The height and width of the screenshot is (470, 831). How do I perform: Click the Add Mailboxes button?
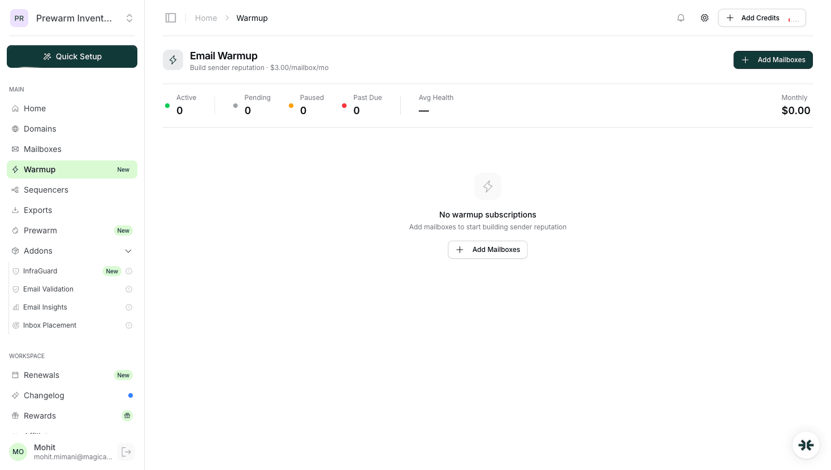773,59
